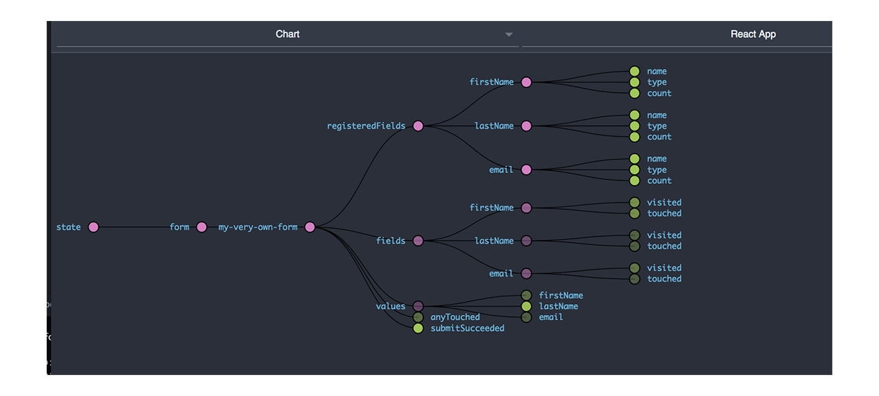Select count leaf of registeredFields lastName
This screenshot has height=396, width=879.
634,137
